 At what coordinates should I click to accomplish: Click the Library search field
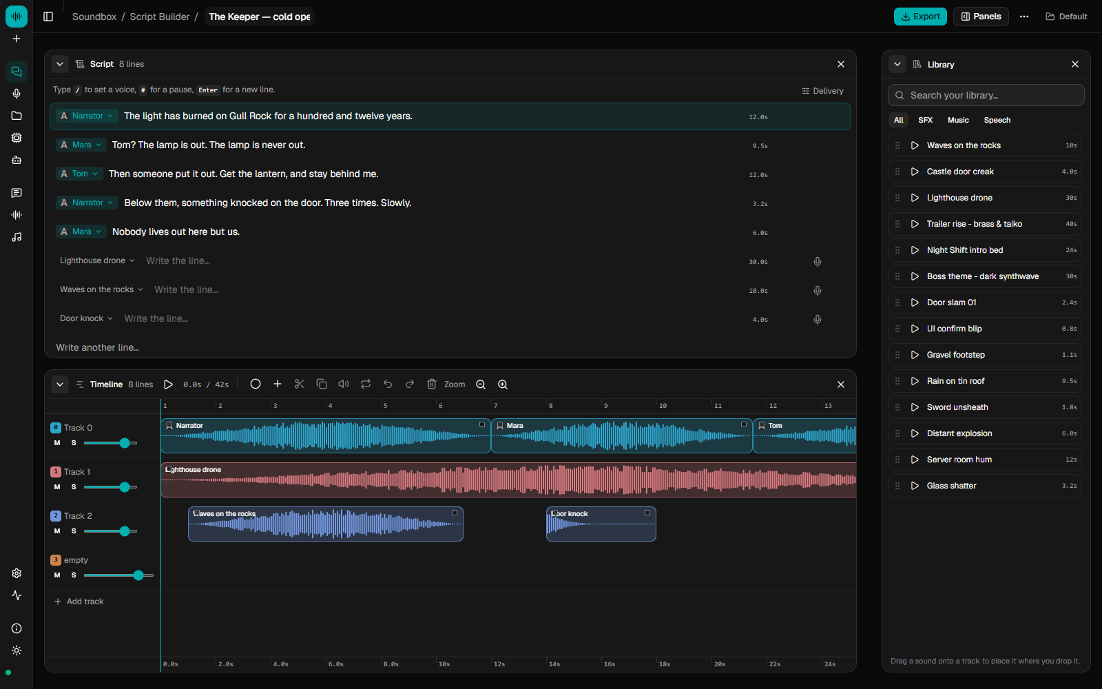pos(986,95)
